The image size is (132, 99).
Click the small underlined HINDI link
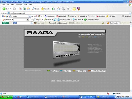(x=53, y=81)
